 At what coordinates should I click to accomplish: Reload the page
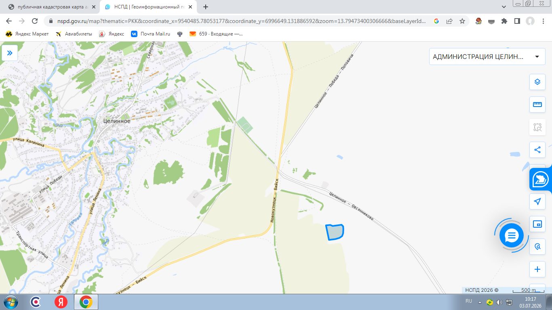[35, 21]
